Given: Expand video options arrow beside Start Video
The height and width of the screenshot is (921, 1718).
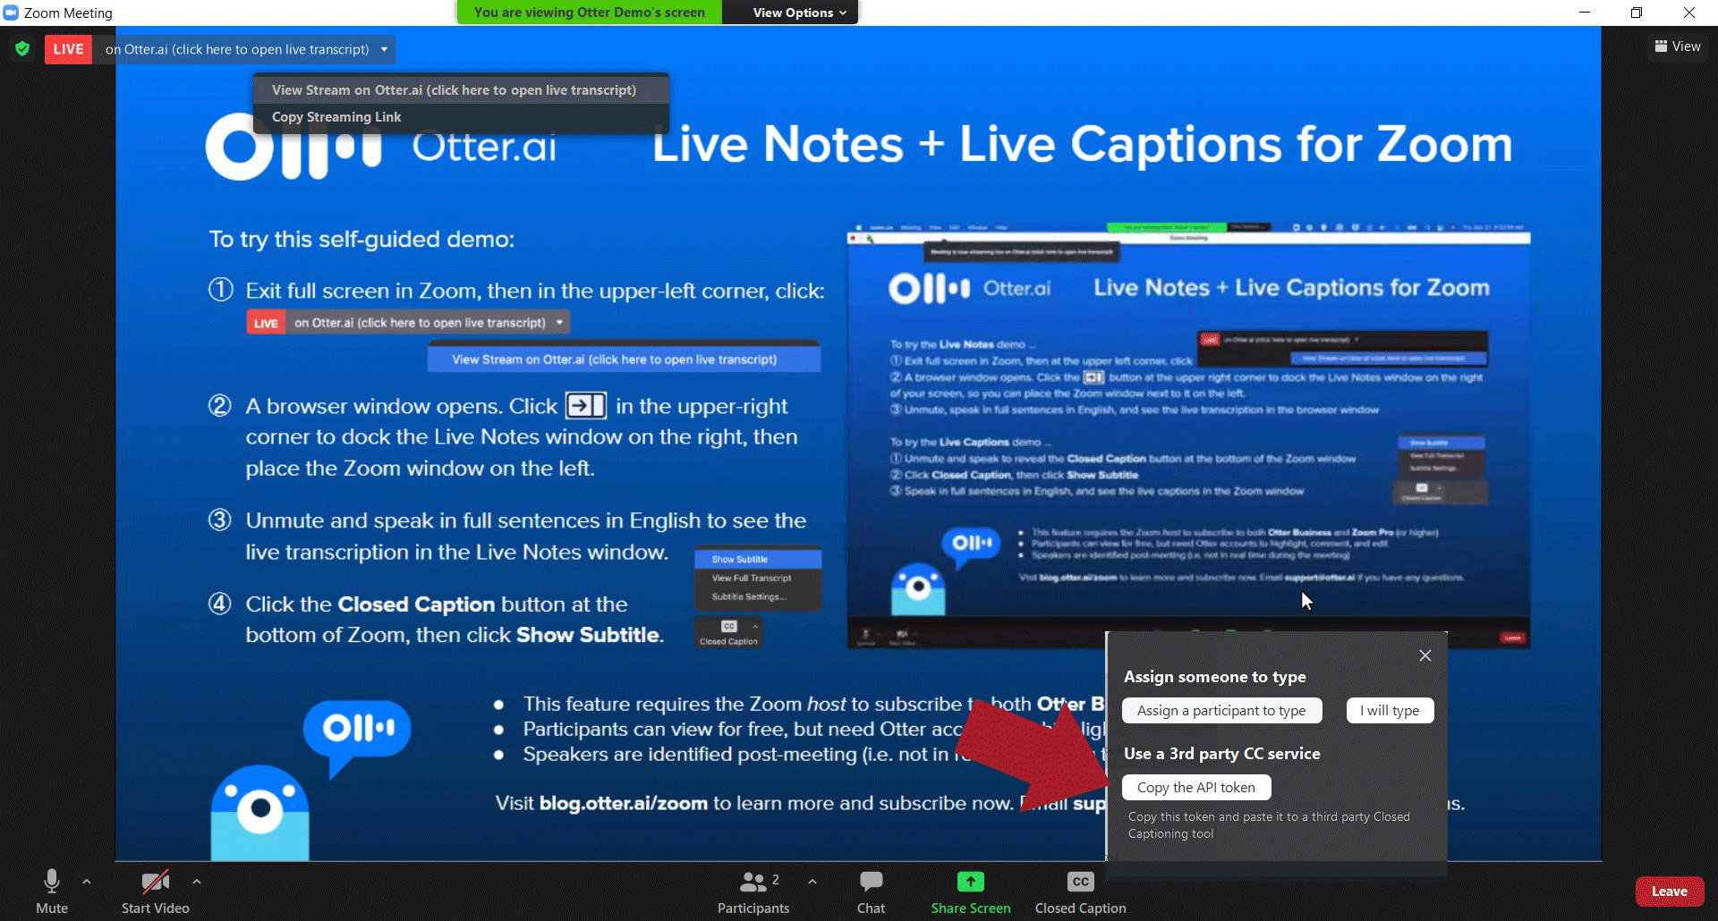Looking at the screenshot, I should (x=197, y=882).
